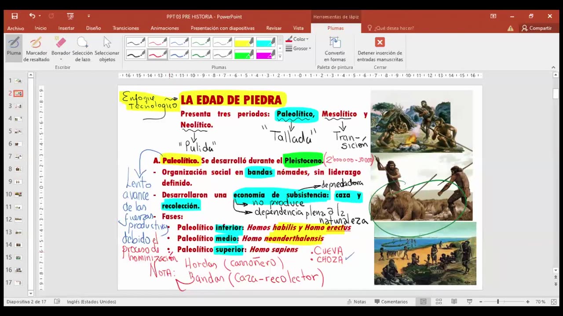
Task: Click the slide panel scroll-down arrow
Action: pos(31,293)
